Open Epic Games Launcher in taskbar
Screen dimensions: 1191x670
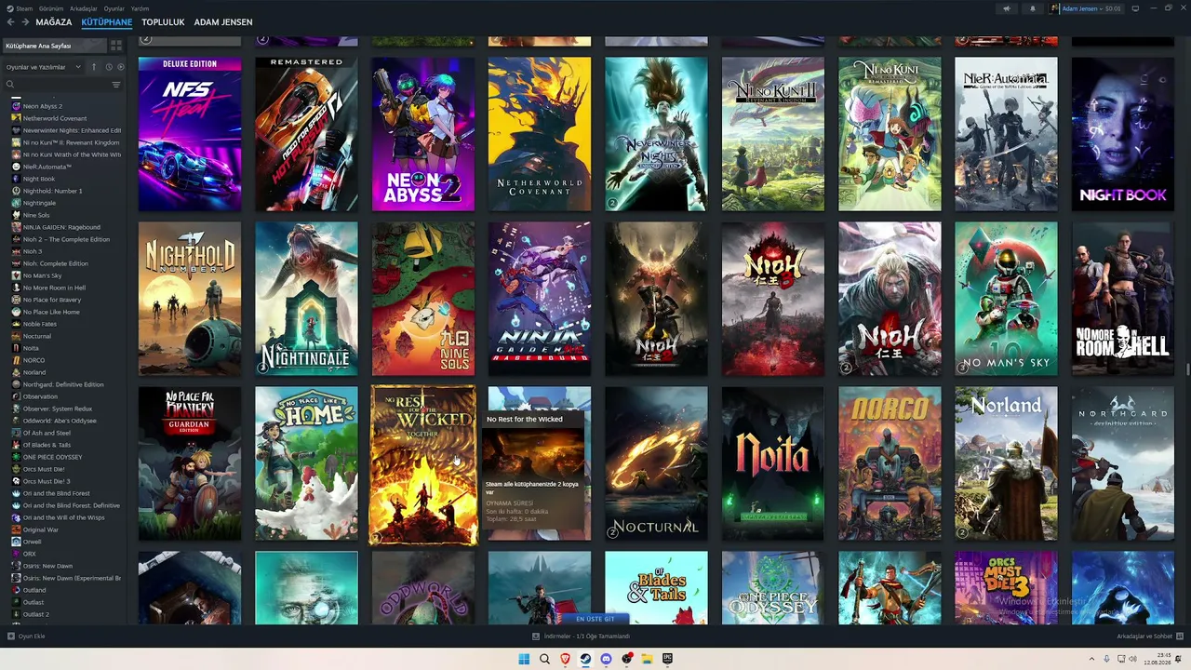click(x=667, y=659)
